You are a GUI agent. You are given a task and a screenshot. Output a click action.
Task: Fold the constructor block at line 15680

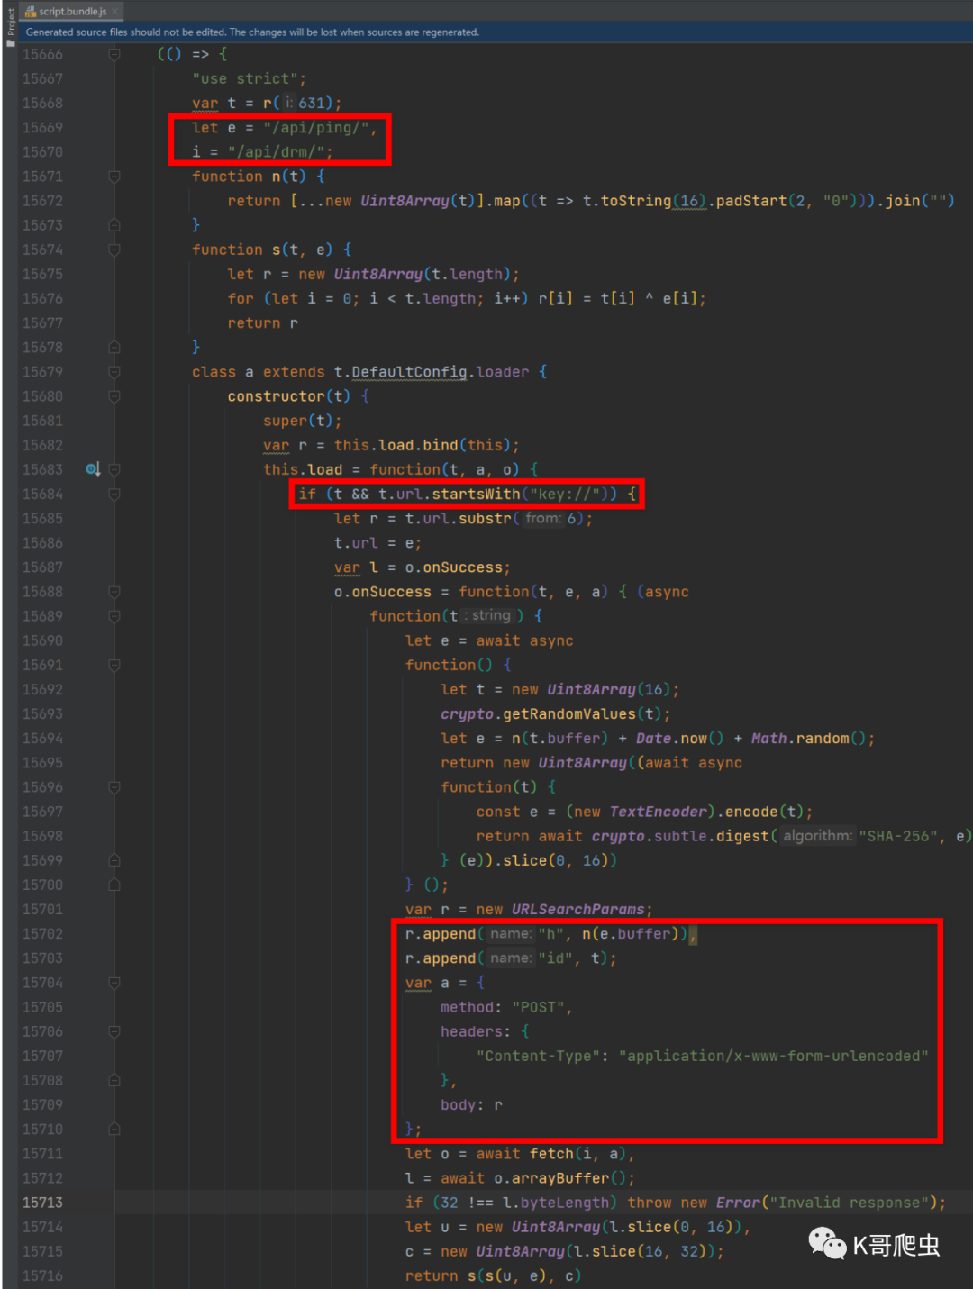(114, 396)
